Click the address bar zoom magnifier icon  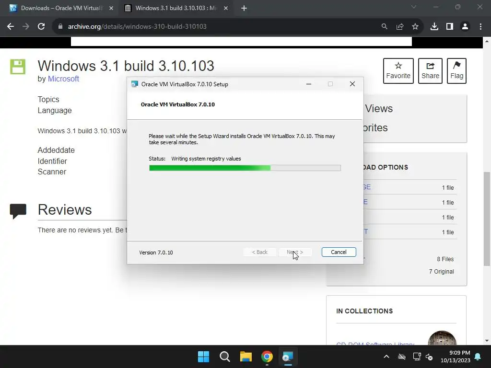tap(384, 27)
